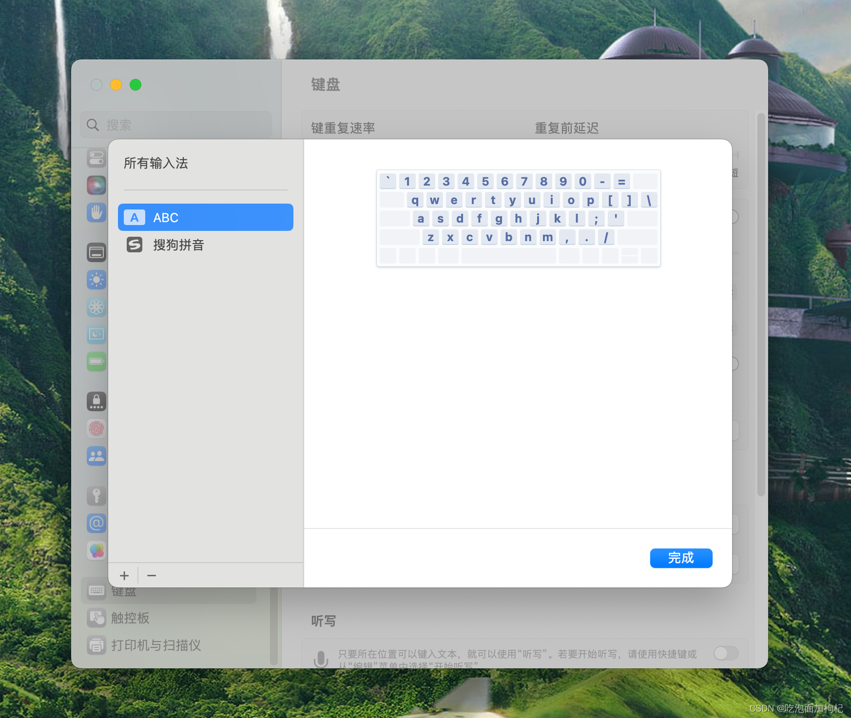Click the green zoom window button
851x718 pixels.
[135, 85]
